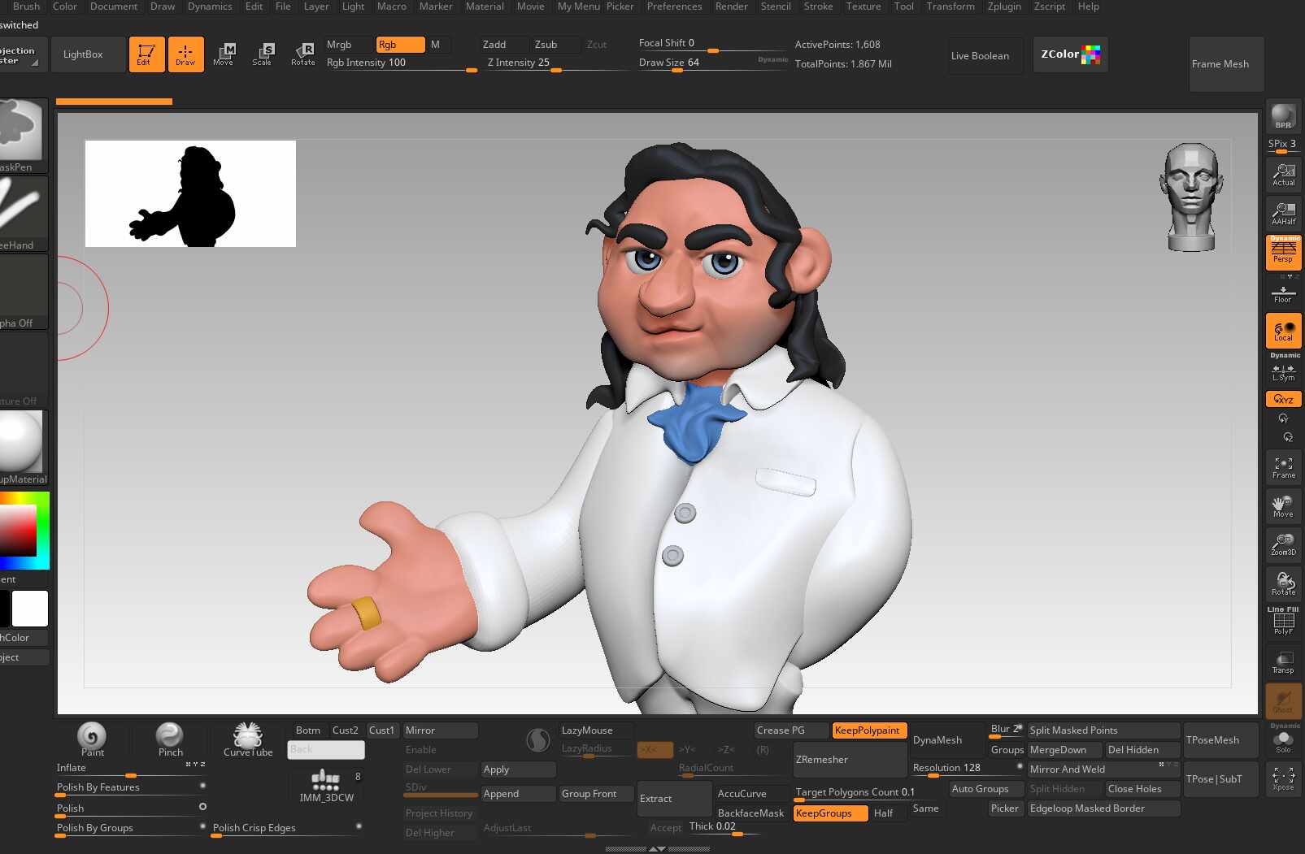Toggle BackfaceMask option
Image resolution: width=1305 pixels, height=854 pixels.
point(750,813)
